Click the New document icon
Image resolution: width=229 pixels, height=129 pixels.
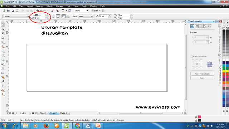click(4, 11)
